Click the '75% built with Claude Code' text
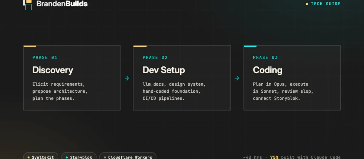The width and height of the screenshot is (364, 159). click(305, 157)
